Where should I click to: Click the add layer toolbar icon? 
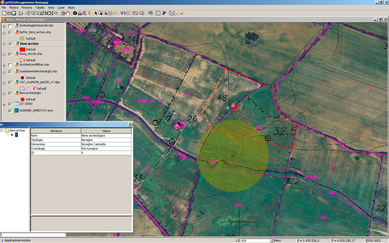pyautogui.click(x=21, y=13)
